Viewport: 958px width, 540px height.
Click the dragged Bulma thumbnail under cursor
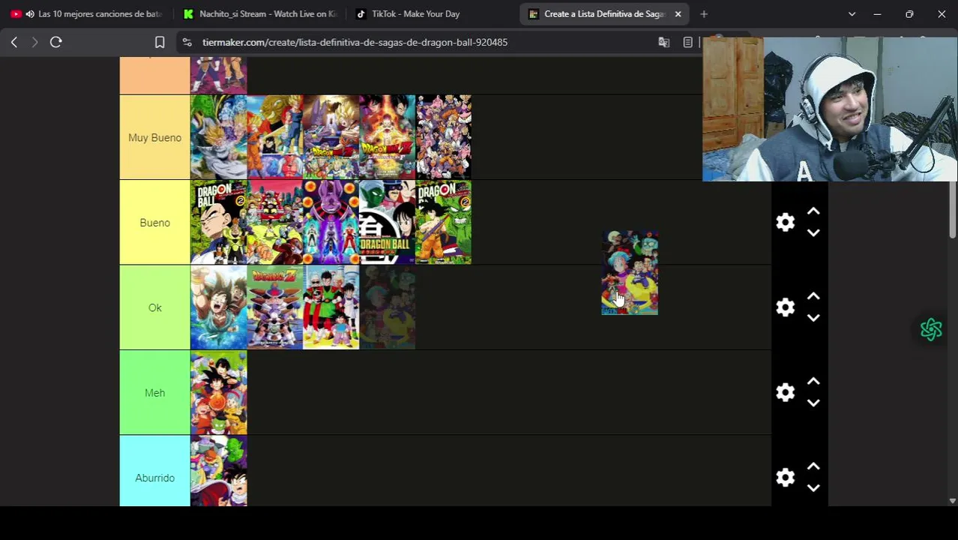(630, 273)
